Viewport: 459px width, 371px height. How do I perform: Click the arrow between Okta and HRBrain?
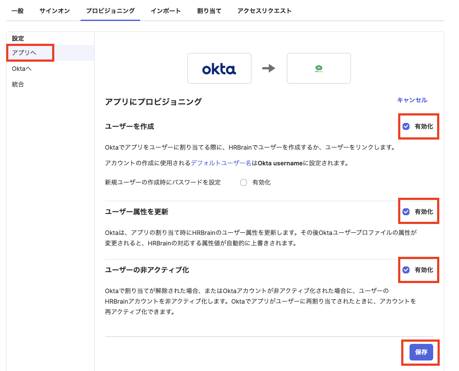point(268,68)
